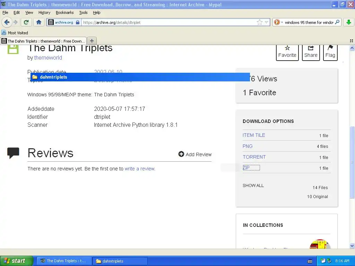The width and height of the screenshot is (355, 266).
Task: Click the themeworld author link
Action: [48, 58]
